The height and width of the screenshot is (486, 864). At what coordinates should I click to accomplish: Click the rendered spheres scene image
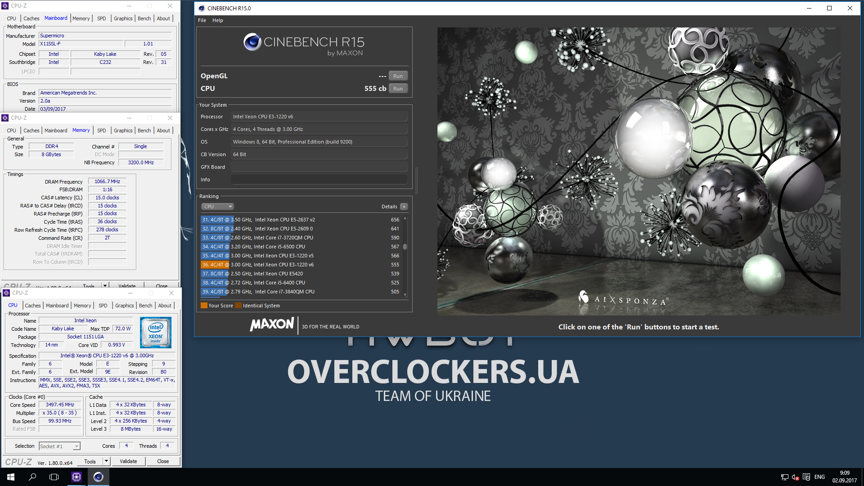[x=639, y=171]
